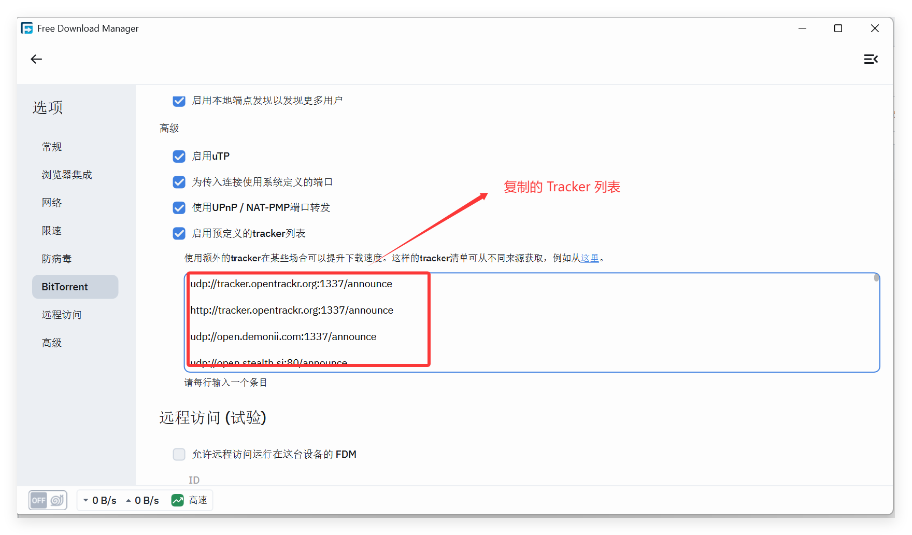Uncheck 使用UPnP / NAT-PMP端口转发
912x535 pixels.
tap(179, 207)
